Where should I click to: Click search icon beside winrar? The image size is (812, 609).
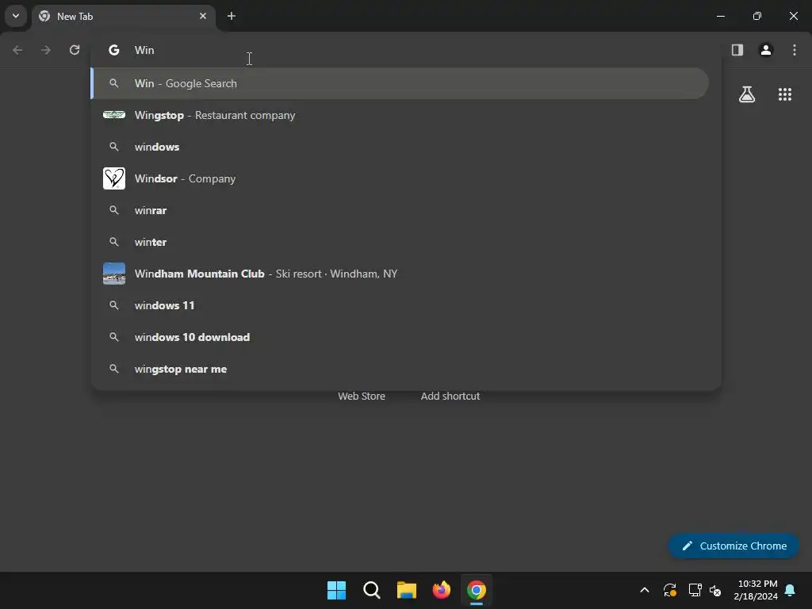114,210
